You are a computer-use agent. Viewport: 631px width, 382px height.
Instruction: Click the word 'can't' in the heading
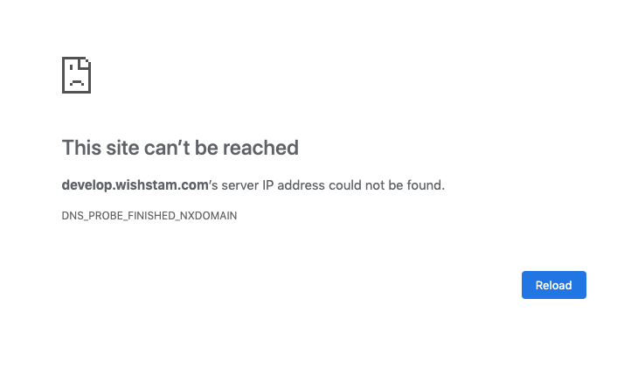coord(167,148)
